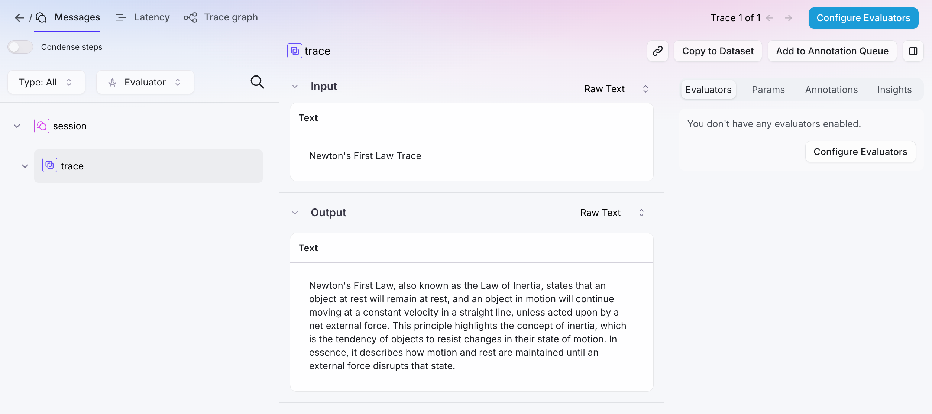Click the session icon in the tree
The image size is (932, 414).
(42, 126)
